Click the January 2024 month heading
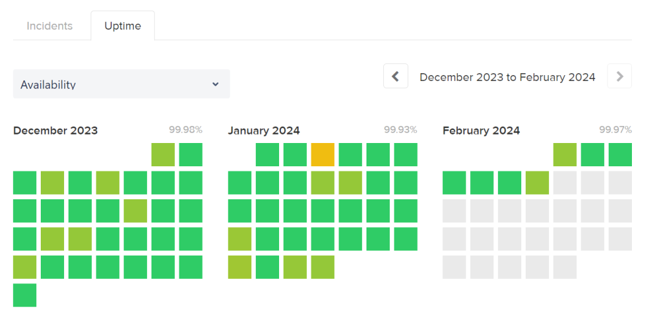663x319 pixels. click(264, 131)
